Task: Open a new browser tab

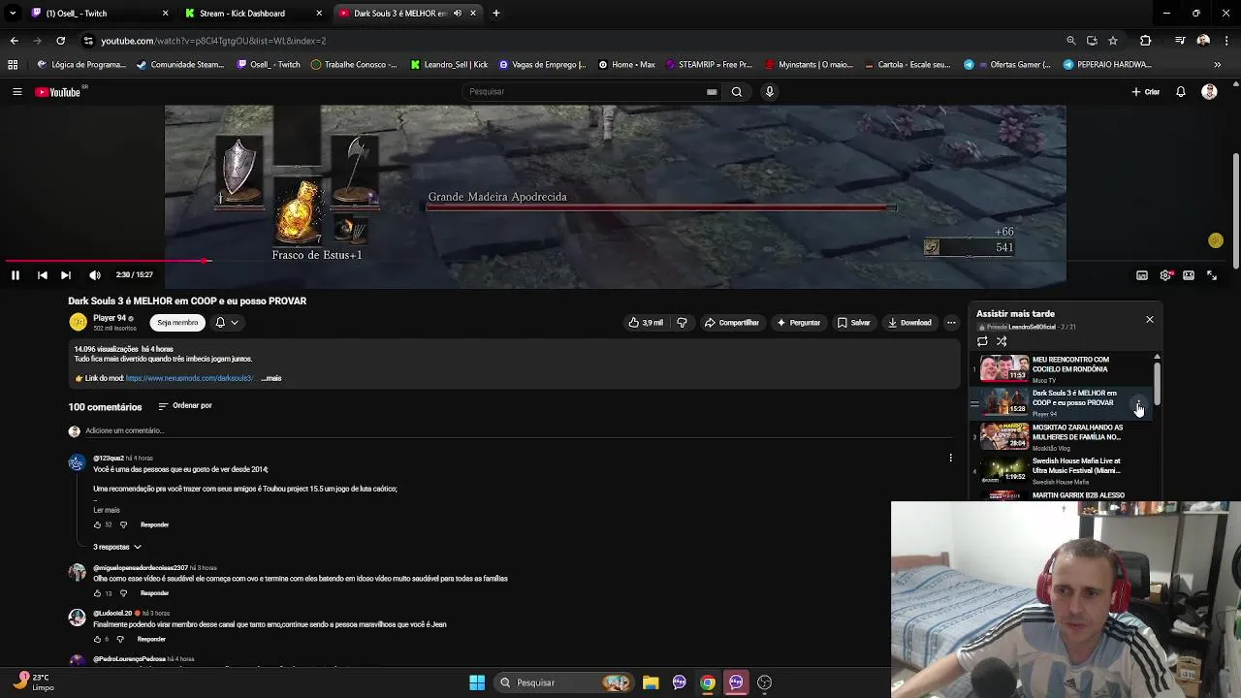Action: coord(496,14)
